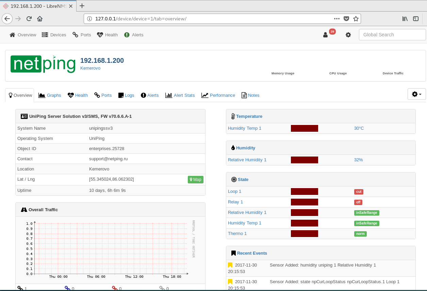Click the thermometer icon on the Temperature panel
This screenshot has height=291, width=427.
[x=232, y=116]
